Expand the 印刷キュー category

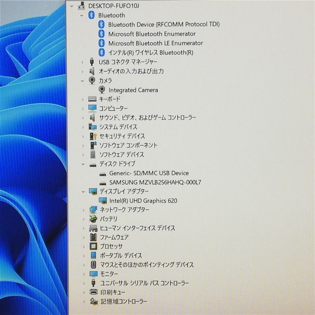point(84,293)
